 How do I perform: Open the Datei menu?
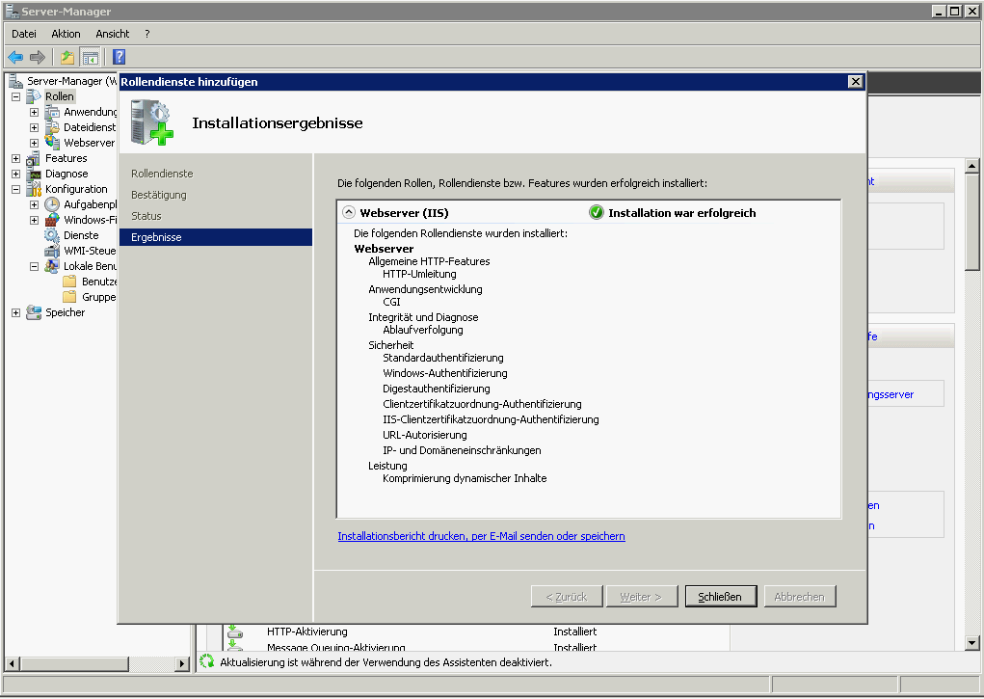24,34
